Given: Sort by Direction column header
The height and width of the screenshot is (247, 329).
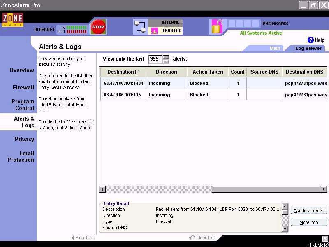Looking at the screenshot, I should 166,72.
